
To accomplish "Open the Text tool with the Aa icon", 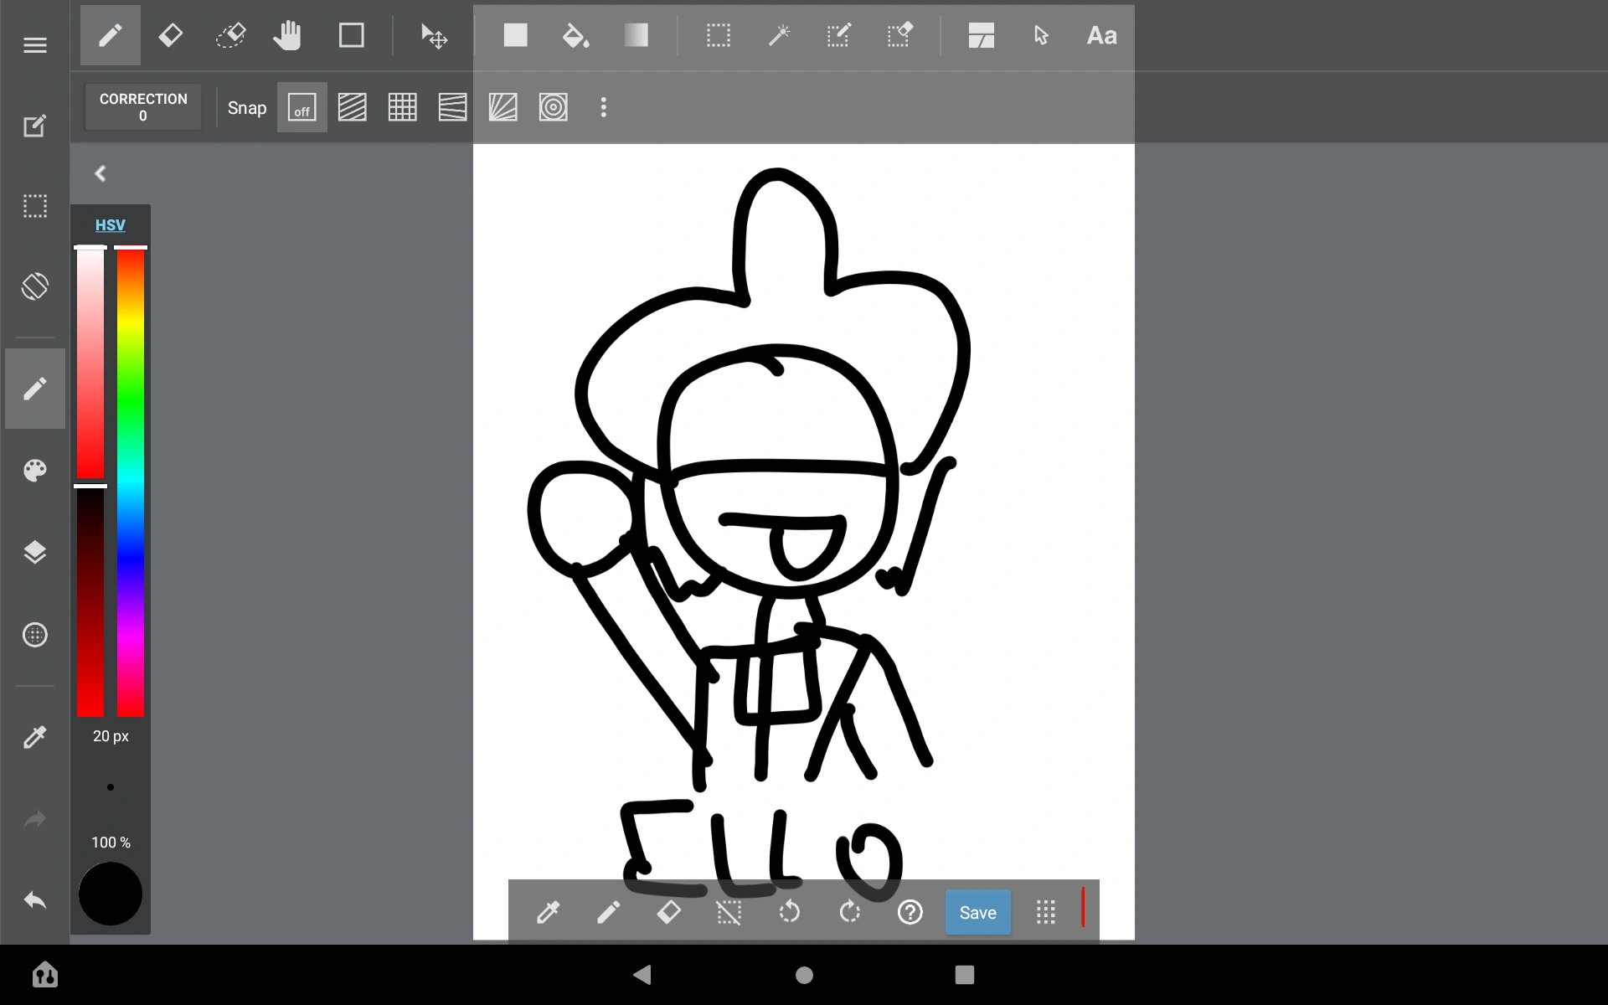I will (x=1101, y=35).
